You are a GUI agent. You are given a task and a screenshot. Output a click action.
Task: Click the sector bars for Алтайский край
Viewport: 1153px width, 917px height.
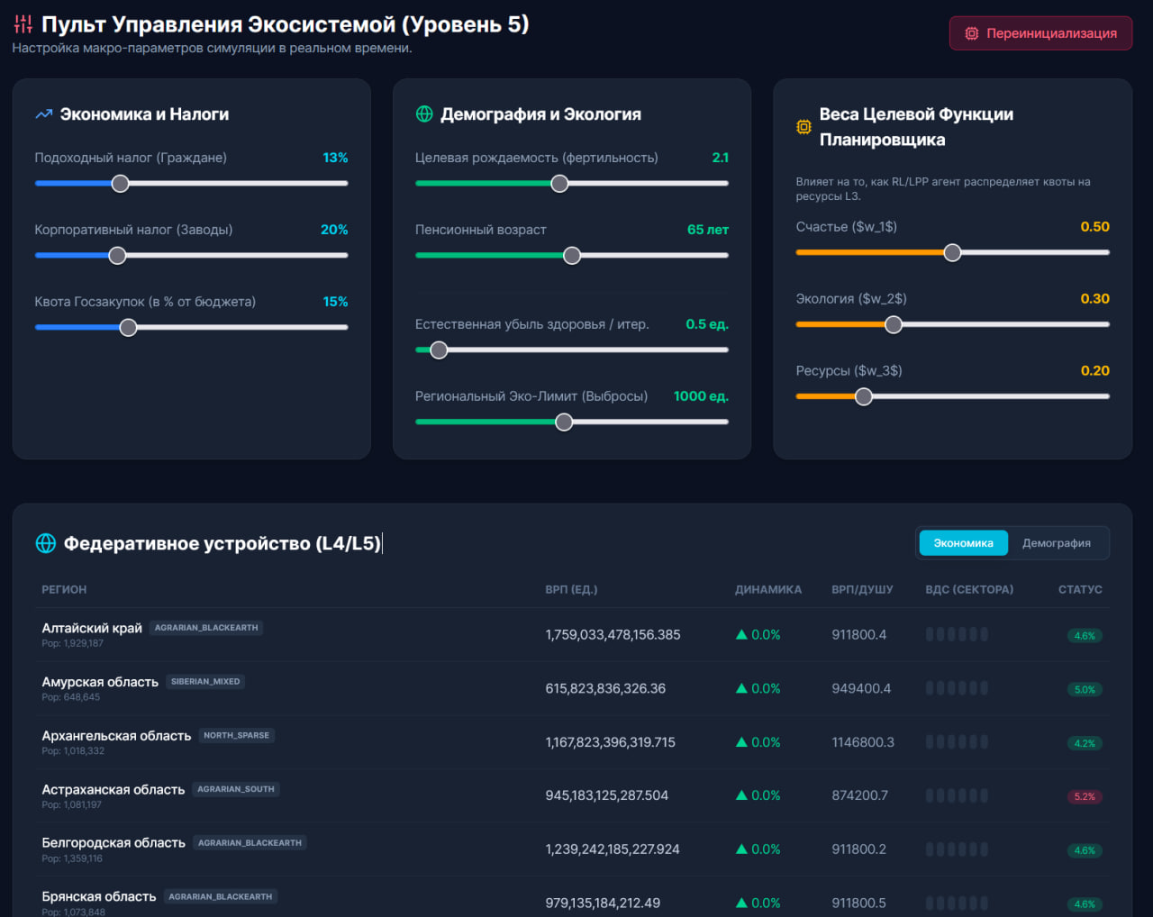tap(957, 634)
